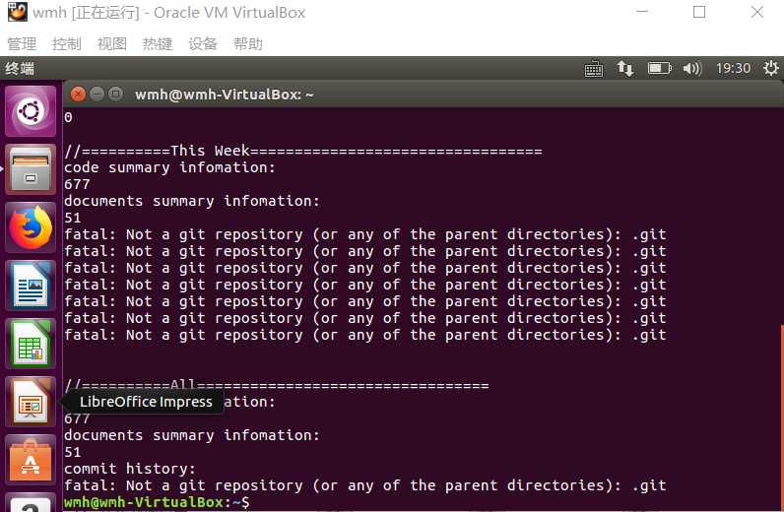Screen dimensions: 784x512
Task: Open the sound volume indicator
Action: pos(692,68)
